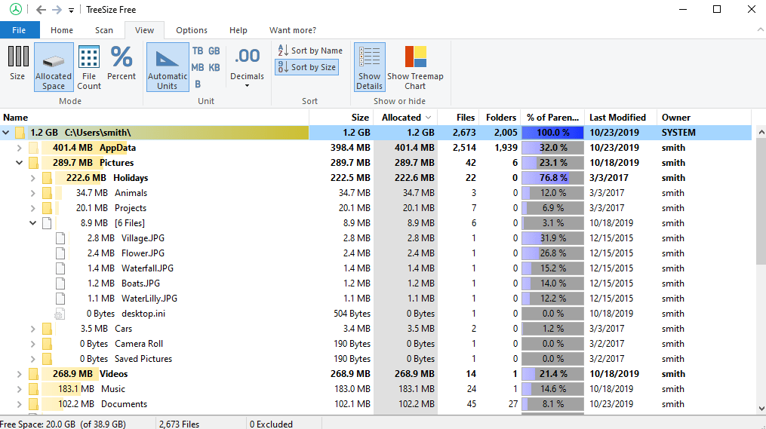Click the back navigation arrow
The image size is (766, 429).
[x=41, y=10]
